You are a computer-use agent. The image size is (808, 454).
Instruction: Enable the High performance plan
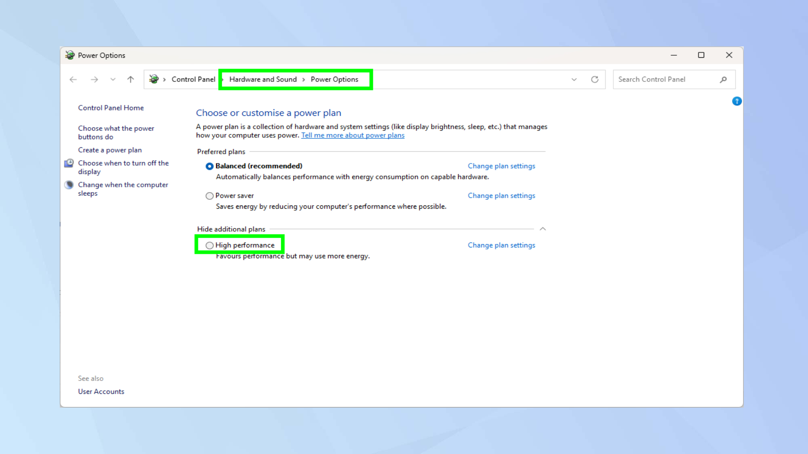pyautogui.click(x=210, y=245)
